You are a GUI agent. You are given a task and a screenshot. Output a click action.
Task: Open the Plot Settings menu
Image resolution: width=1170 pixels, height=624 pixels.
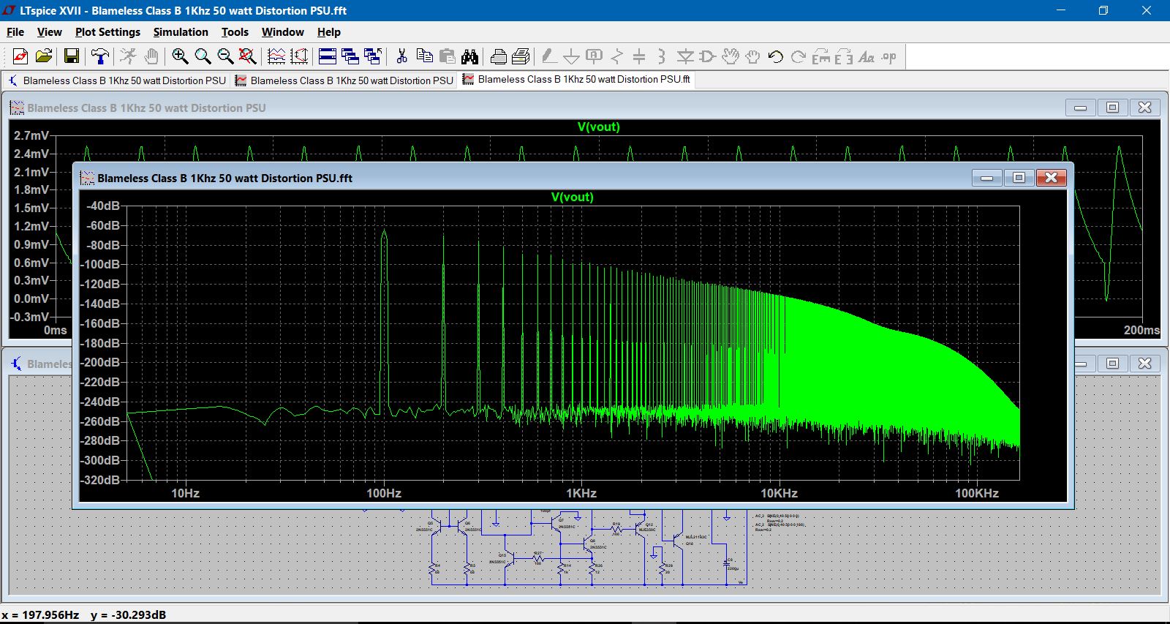(x=107, y=32)
